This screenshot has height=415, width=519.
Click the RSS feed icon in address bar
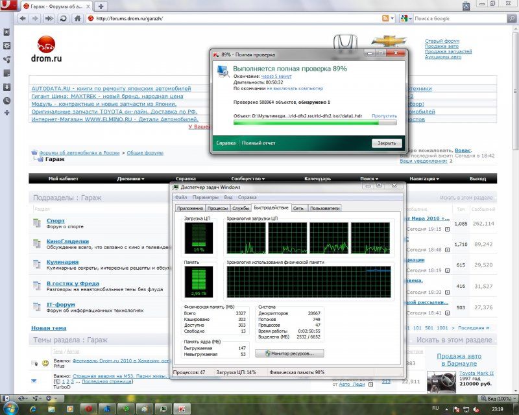(385, 19)
